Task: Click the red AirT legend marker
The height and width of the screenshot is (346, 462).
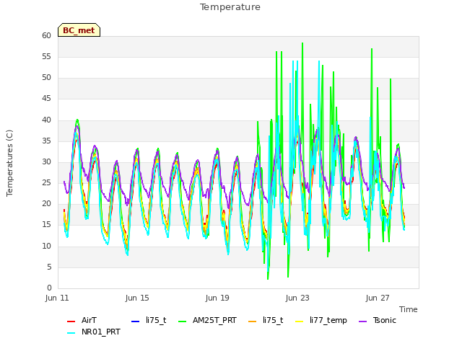Action: click(71, 321)
